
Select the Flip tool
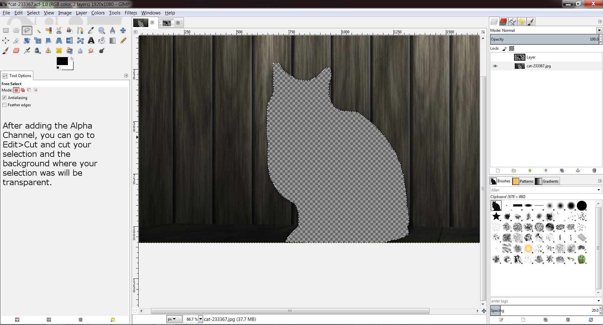[x=69, y=41]
